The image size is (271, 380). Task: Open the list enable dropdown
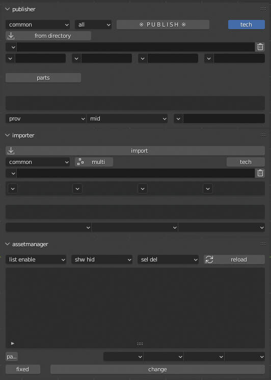(x=36, y=259)
